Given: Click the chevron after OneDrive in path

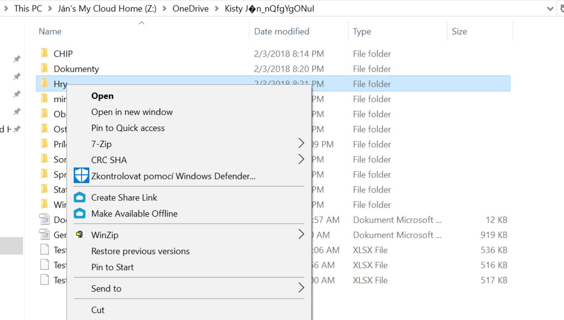Looking at the screenshot, I should [216, 9].
